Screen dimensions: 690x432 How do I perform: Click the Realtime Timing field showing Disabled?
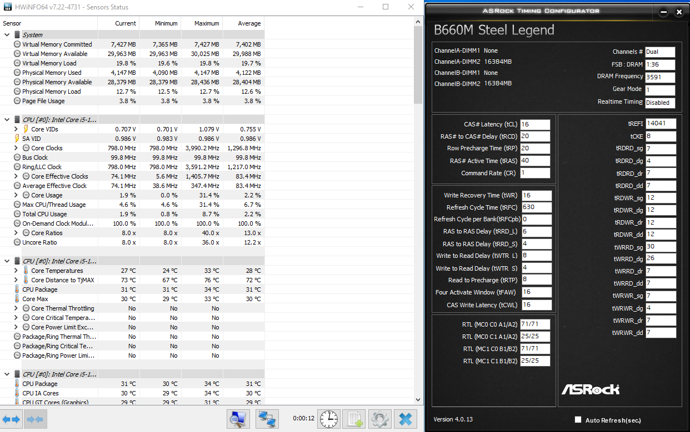[660, 103]
